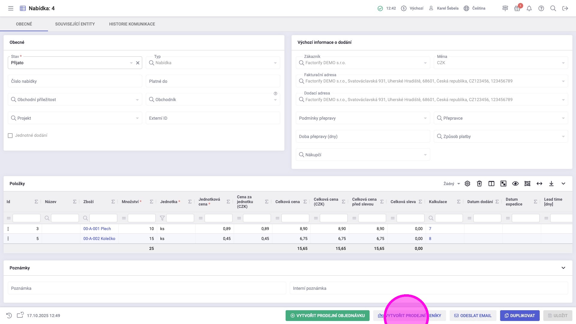576x324 pixels.
Task: Click the Číslo nabídky input field
Action: pos(75,81)
